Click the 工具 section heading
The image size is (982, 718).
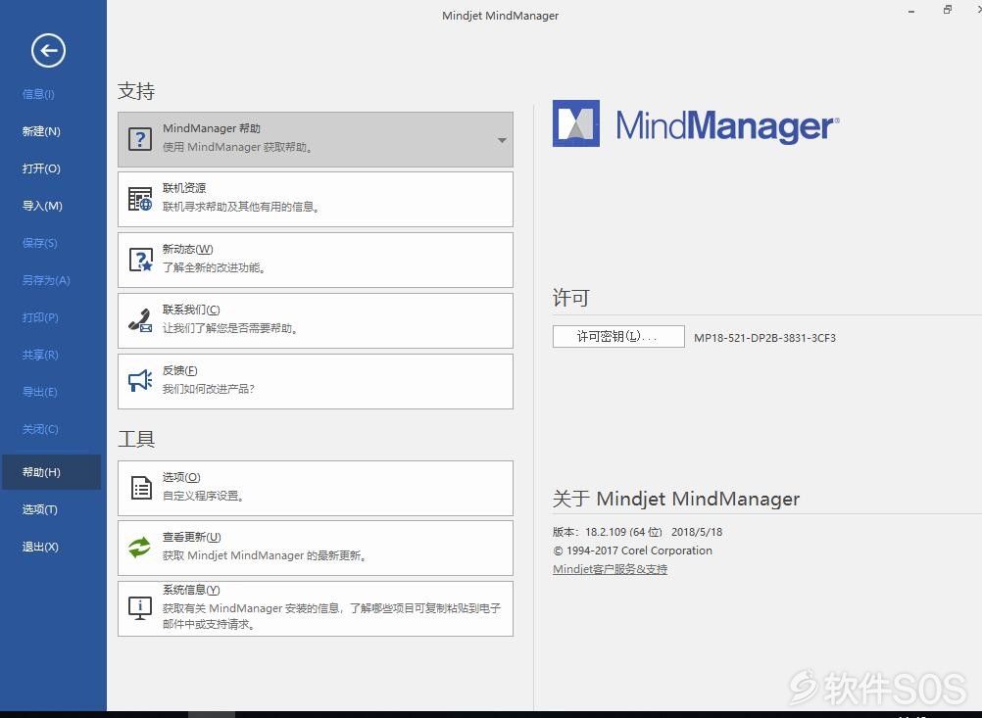pyautogui.click(x=136, y=439)
